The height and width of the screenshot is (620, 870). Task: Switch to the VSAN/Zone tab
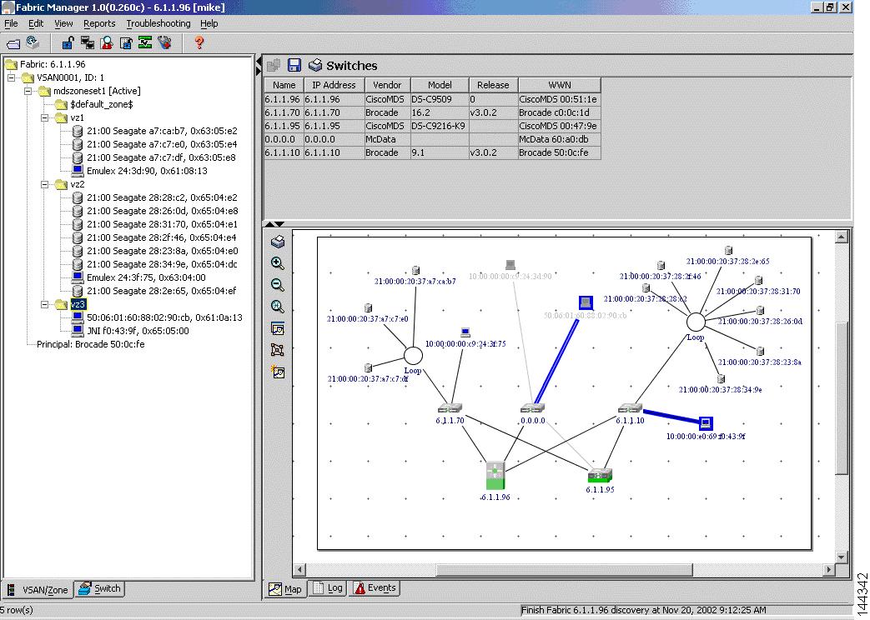click(38, 589)
